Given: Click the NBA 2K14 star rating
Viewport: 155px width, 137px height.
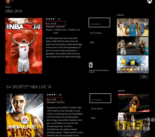Looking at the screenshot, I should pos(51,19).
